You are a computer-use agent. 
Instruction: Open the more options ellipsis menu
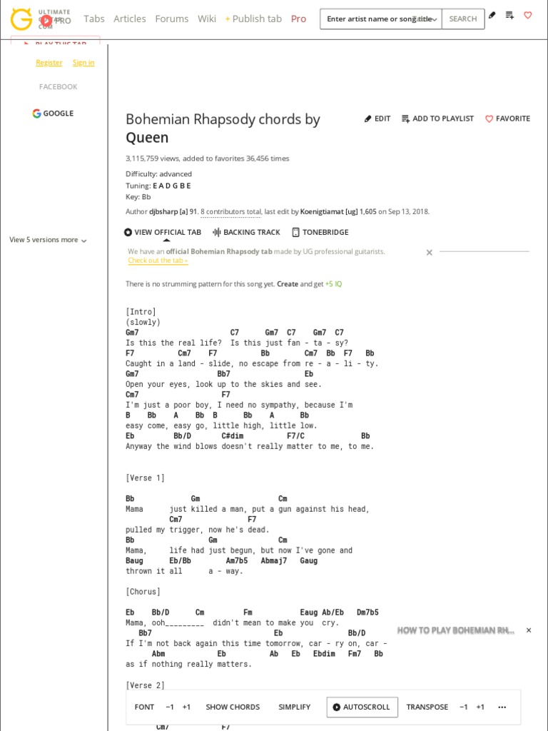(502, 707)
